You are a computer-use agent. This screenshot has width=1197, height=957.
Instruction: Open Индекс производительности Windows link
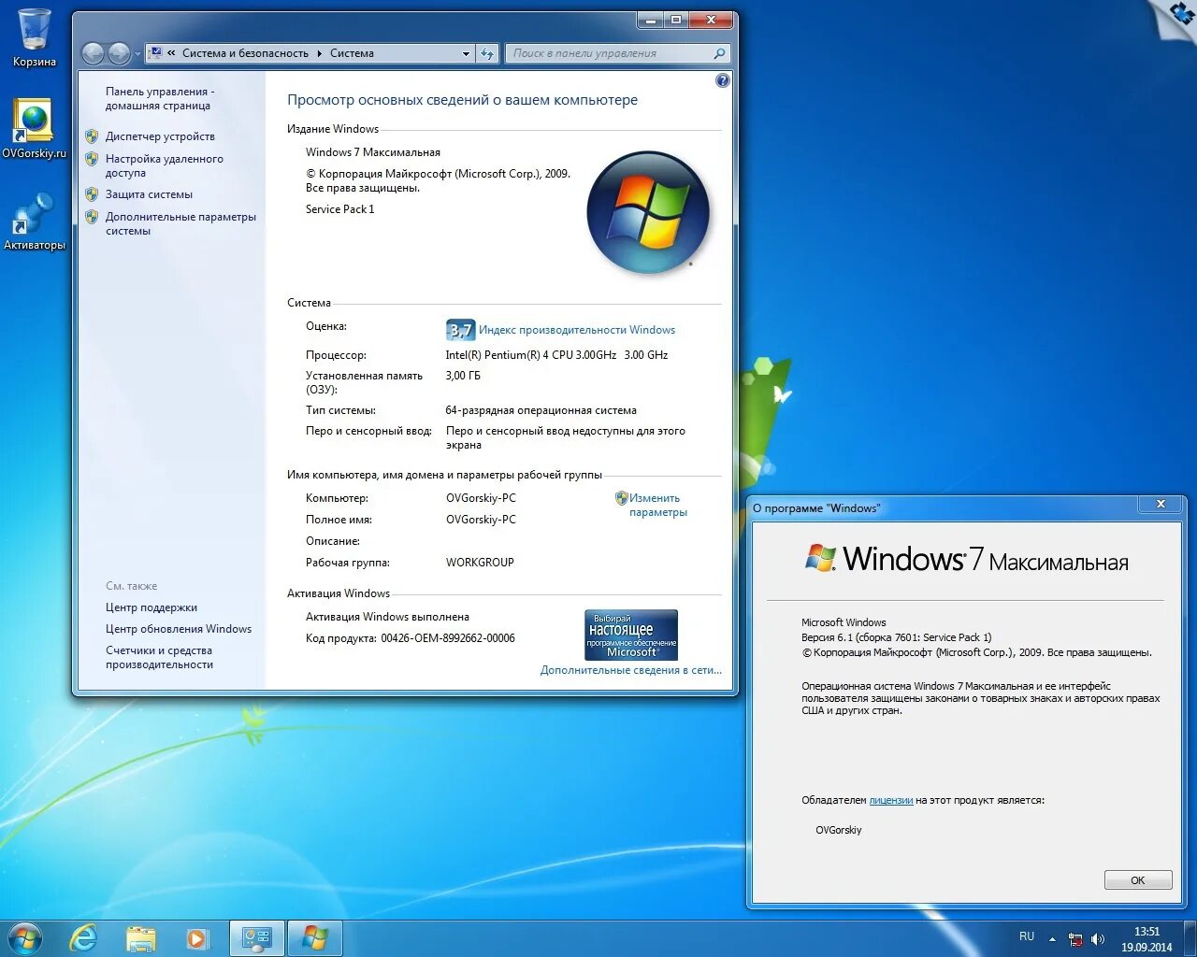(x=577, y=330)
